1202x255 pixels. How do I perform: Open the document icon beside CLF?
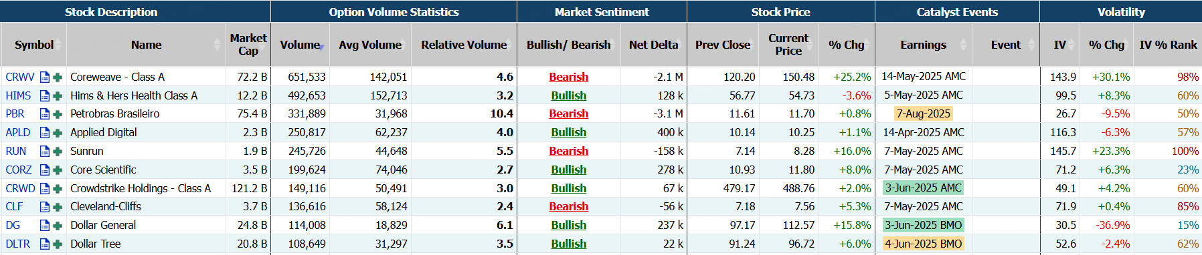[x=45, y=207]
